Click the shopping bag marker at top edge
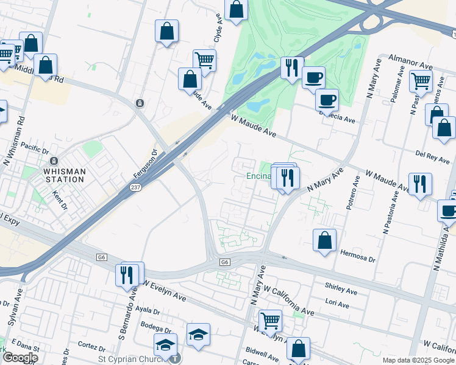Viewport: 456px width, 365px height. (236, 10)
